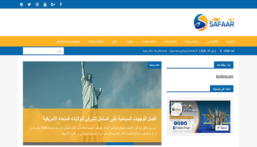This screenshot has width=257, height=147.
Task: Click the search field labeled بحث
Action: 43,51
